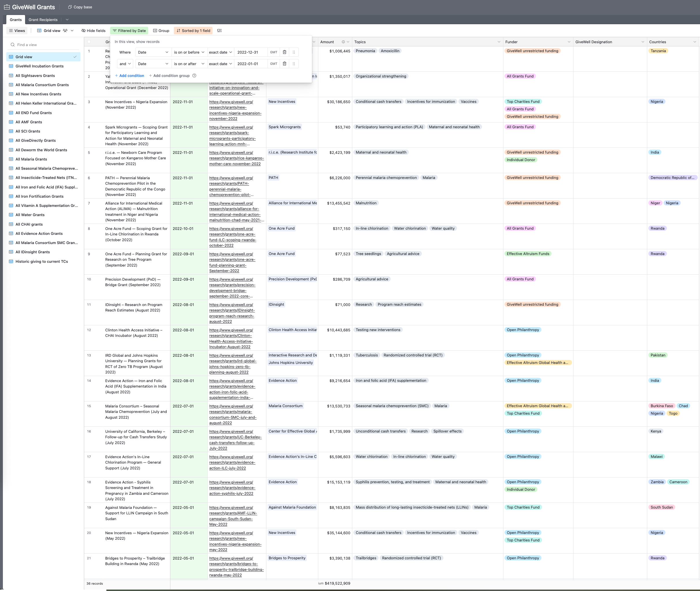Expand the table list chevron after Grant Recipients
Image resolution: width=700 pixels, height=591 pixels.
point(67,20)
